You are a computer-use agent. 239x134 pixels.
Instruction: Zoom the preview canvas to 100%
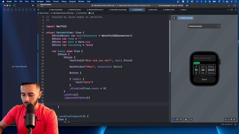[x=229, y=119]
